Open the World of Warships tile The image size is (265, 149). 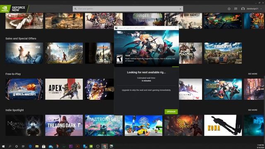click(x=24, y=89)
